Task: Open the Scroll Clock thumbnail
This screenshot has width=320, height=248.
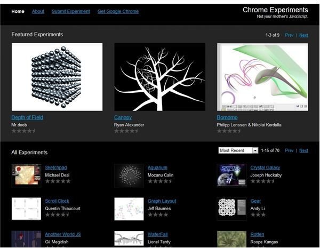Action: click(x=26, y=209)
